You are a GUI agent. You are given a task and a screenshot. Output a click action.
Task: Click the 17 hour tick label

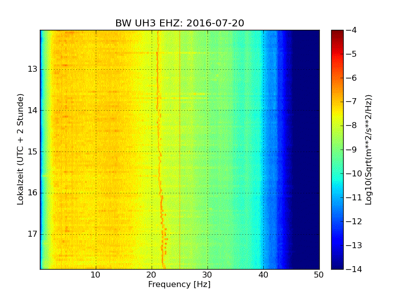[x=32, y=234]
